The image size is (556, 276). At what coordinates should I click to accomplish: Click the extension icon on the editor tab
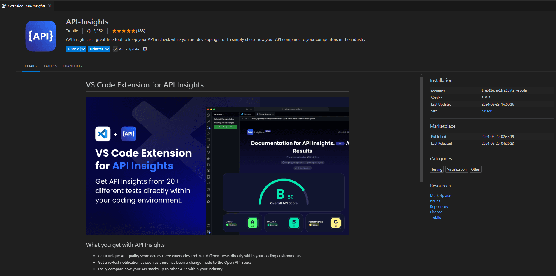[x=3, y=6]
